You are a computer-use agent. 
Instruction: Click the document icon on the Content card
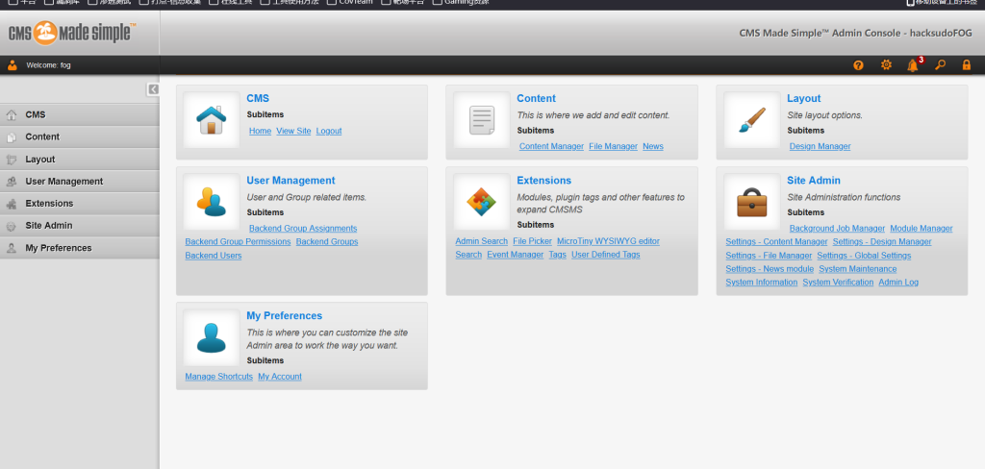(x=482, y=120)
